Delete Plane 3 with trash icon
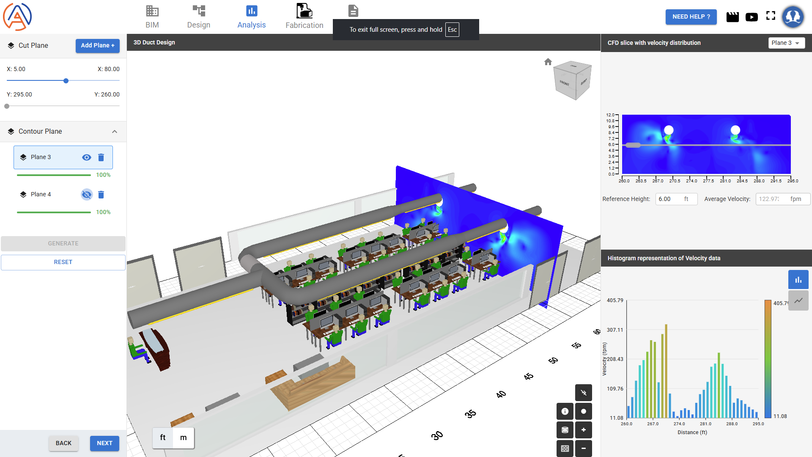The image size is (812, 457). [x=101, y=157]
